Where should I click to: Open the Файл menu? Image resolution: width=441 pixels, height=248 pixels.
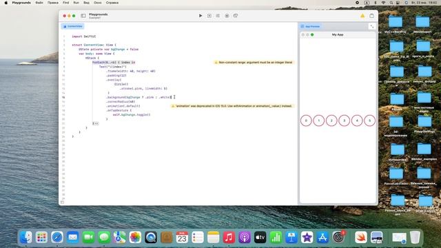(39, 3)
